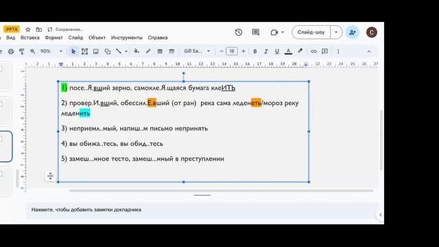Open version history clock icon
Image resolution: width=439 pixels, height=247 pixels.
(239, 32)
